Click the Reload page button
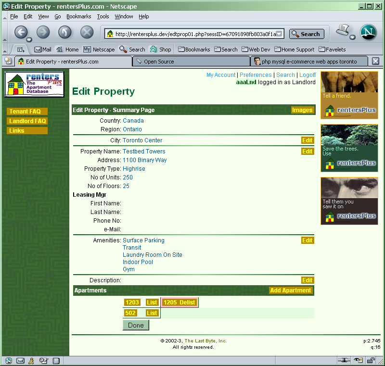This screenshot has height=366, width=385. point(64,32)
